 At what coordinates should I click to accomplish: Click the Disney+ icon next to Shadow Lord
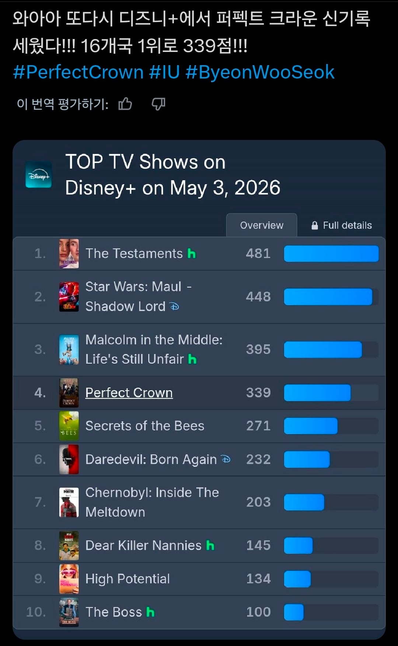click(x=174, y=306)
